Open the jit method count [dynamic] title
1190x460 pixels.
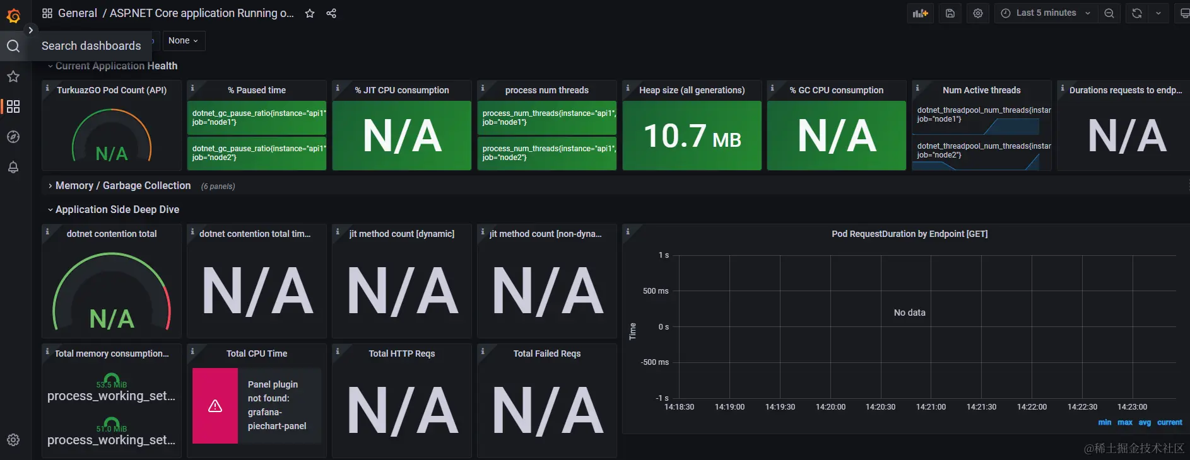click(402, 234)
